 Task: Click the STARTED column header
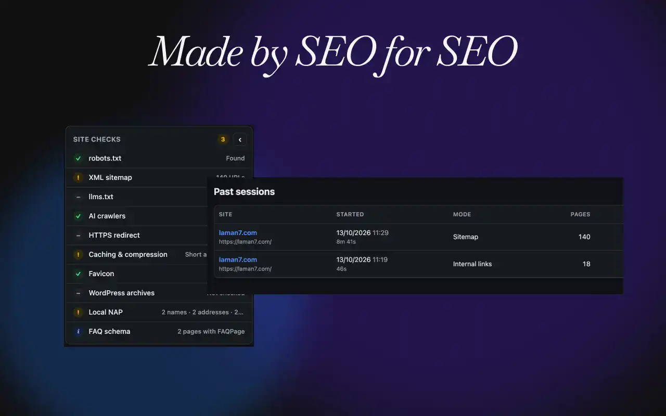coord(350,214)
